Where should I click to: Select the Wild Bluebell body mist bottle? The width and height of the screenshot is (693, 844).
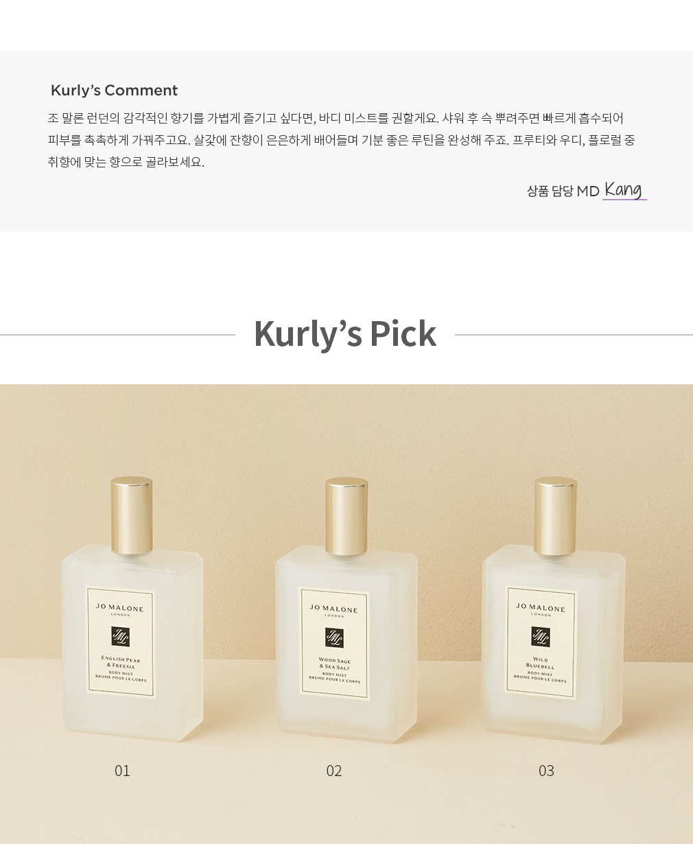point(554,609)
